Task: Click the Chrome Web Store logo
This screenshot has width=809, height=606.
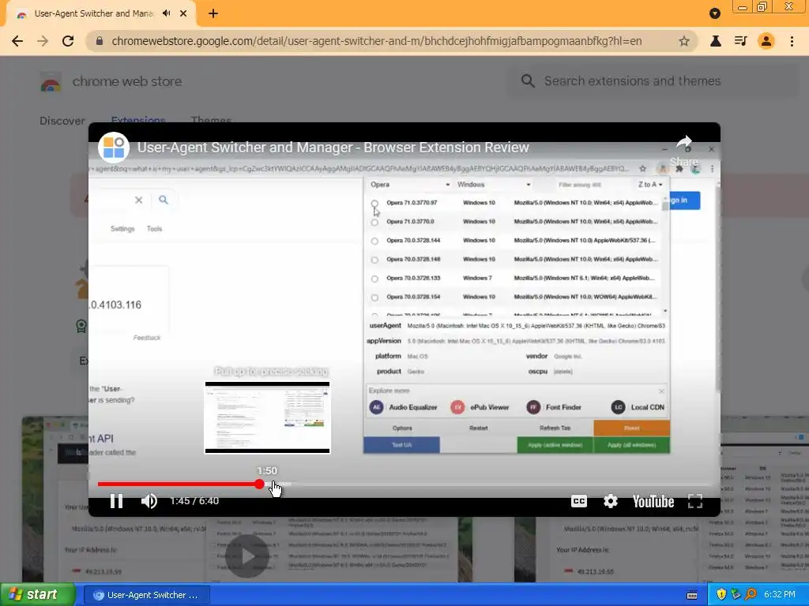Action: coord(51,81)
